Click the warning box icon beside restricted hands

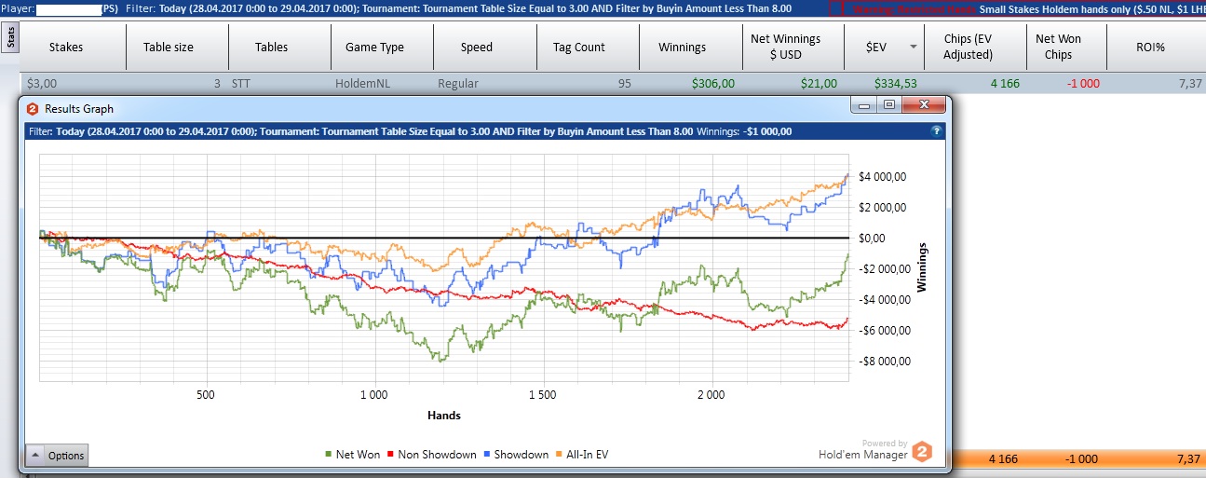[834, 8]
